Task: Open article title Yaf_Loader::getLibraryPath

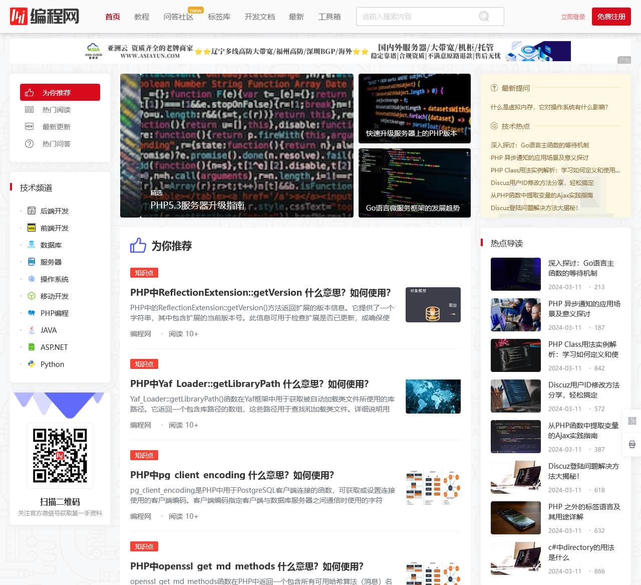Action: point(249,384)
